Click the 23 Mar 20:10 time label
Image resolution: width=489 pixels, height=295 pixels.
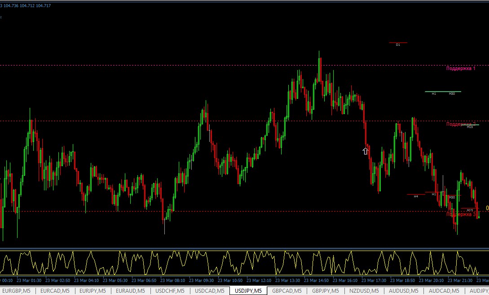click(432, 280)
